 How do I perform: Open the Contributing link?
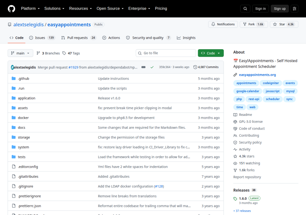coord(249,135)
